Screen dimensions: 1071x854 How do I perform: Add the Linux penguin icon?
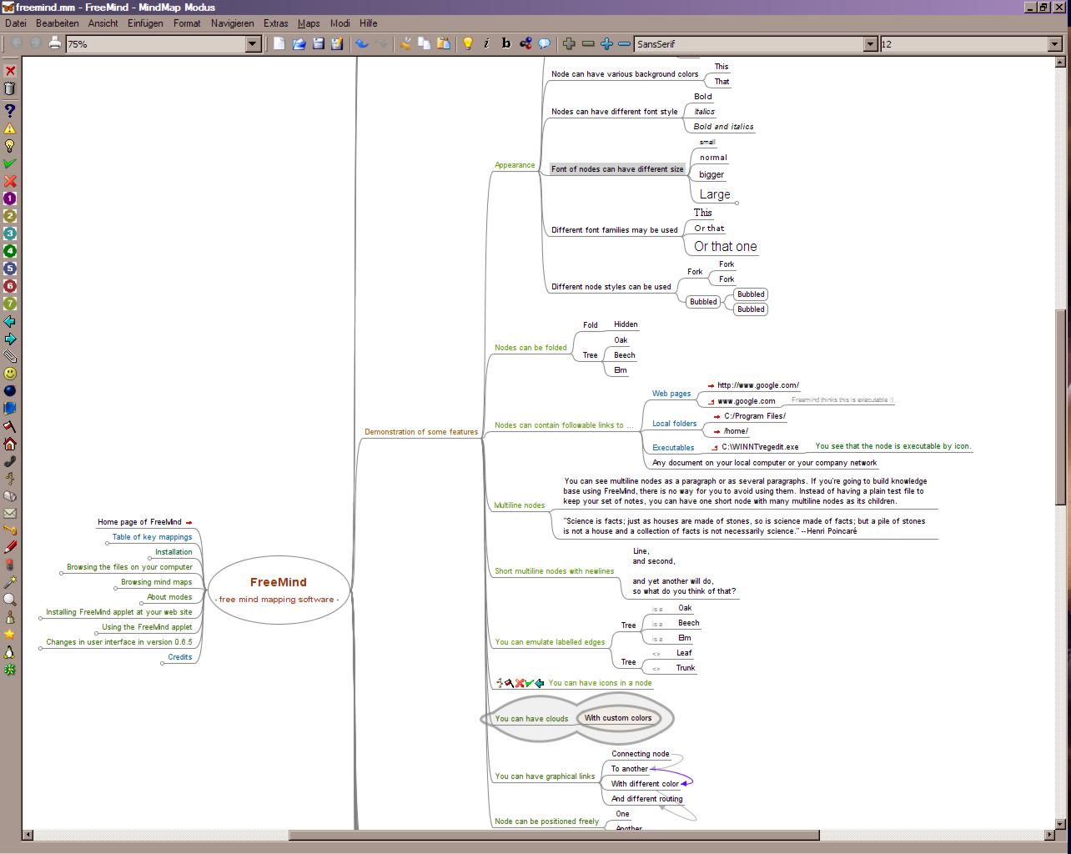[x=10, y=652]
